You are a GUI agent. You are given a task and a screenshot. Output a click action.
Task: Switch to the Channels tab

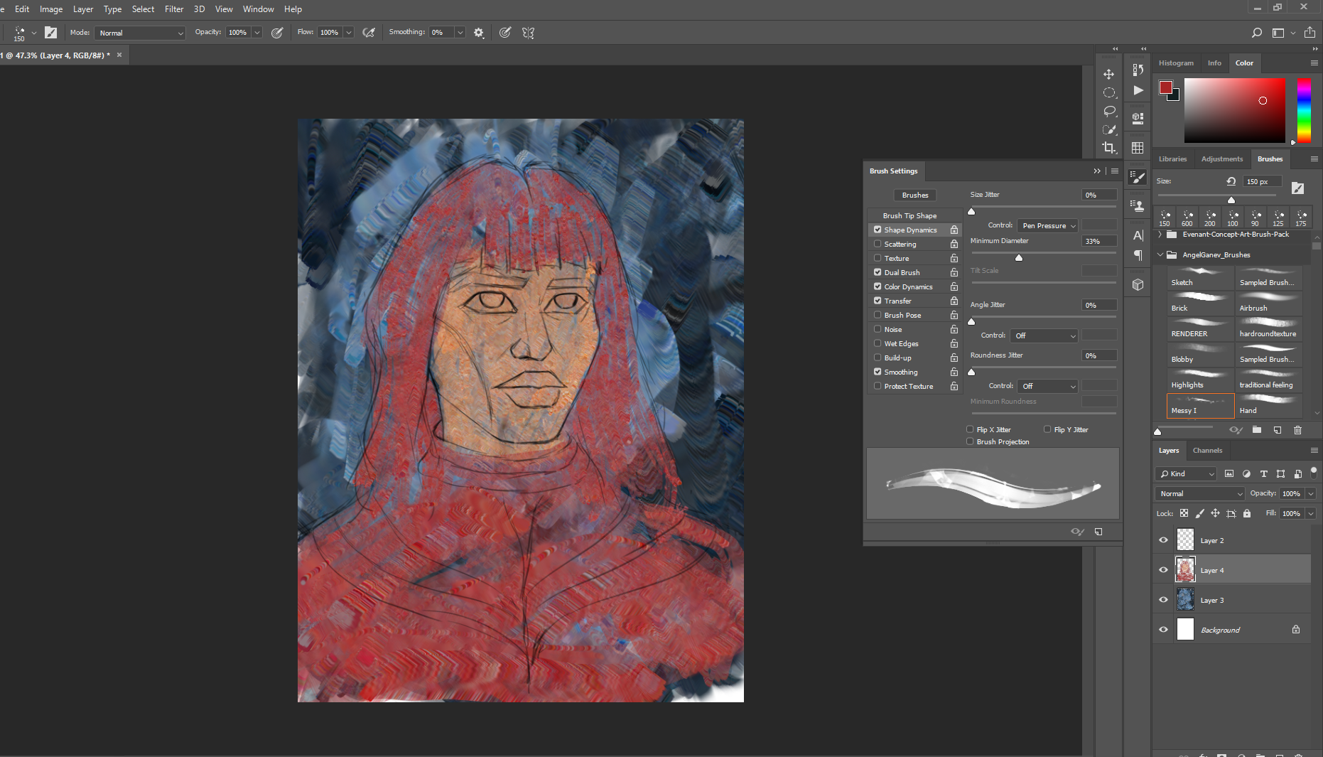tap(1207, 451)
